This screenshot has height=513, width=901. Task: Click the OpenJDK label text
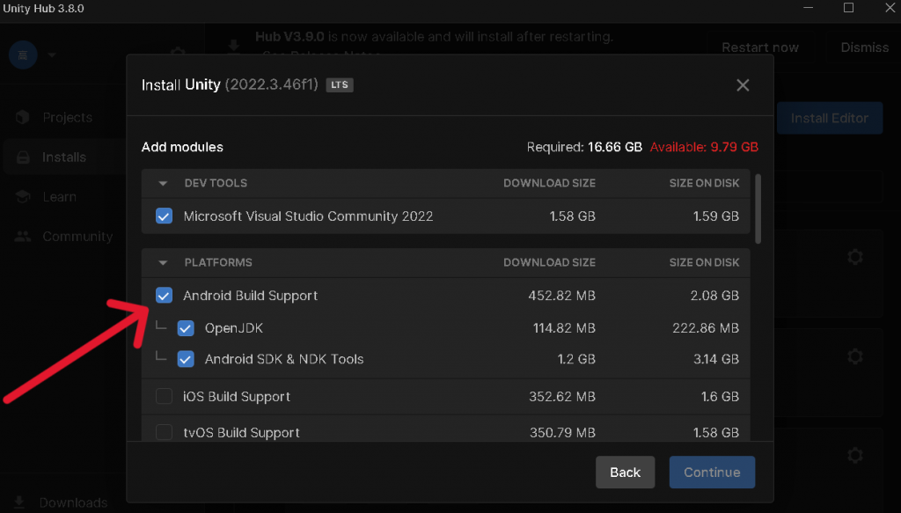(x=234, y=328)
